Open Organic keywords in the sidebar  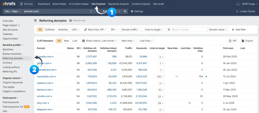tap(13, 83)
